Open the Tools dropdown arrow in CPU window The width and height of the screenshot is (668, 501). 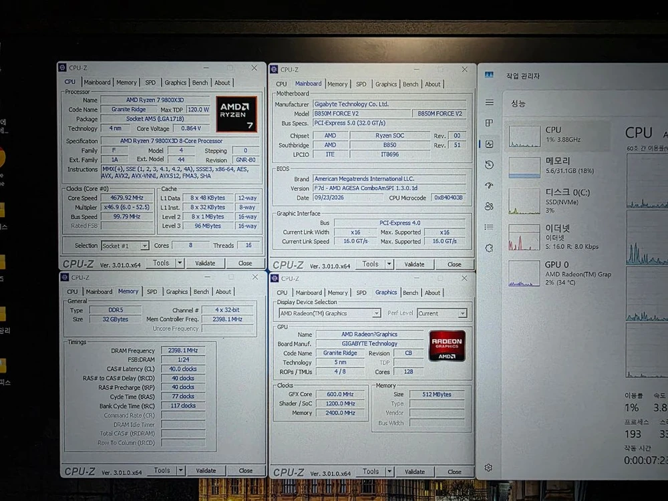tap(180, 263)
